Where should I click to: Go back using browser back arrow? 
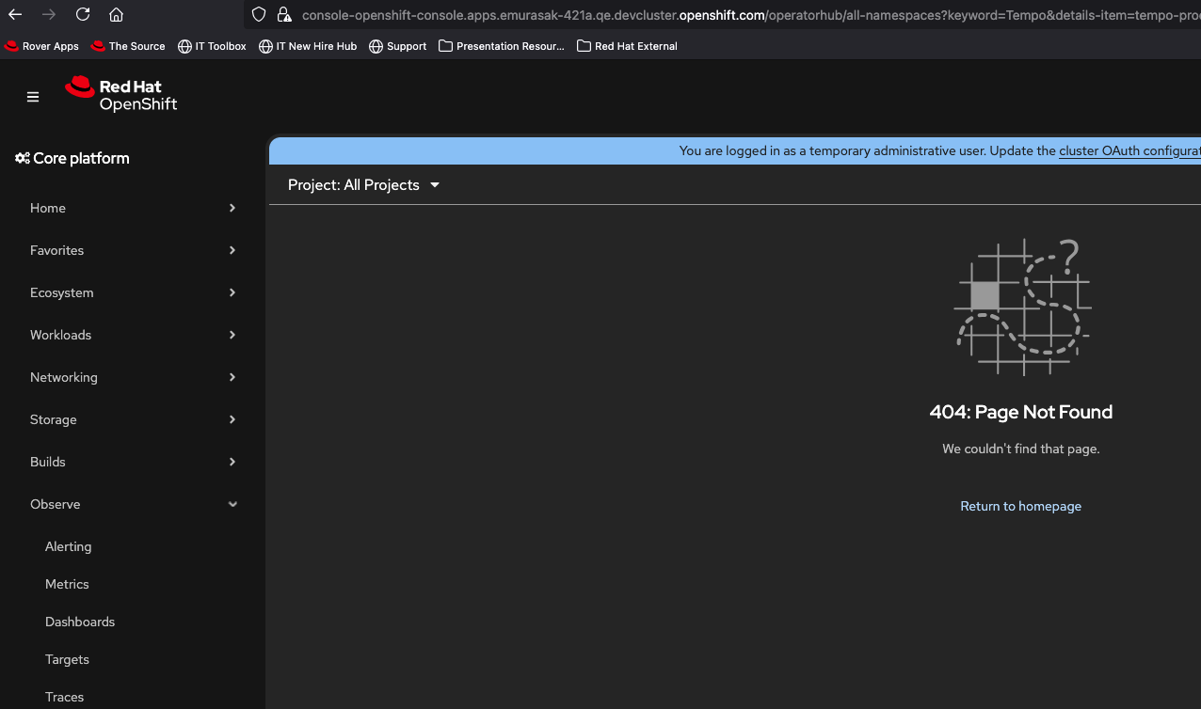click(15, 14)
